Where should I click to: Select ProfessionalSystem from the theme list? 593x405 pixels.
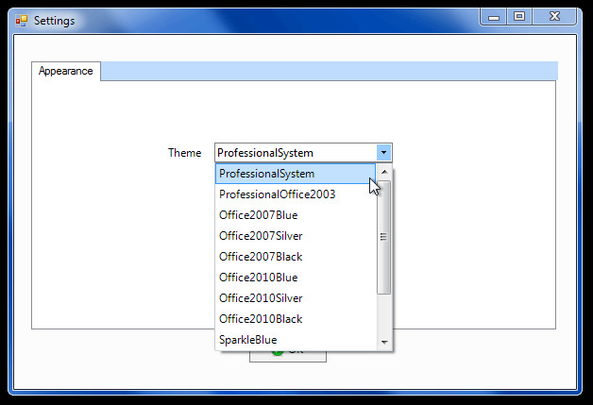point(296,174)
